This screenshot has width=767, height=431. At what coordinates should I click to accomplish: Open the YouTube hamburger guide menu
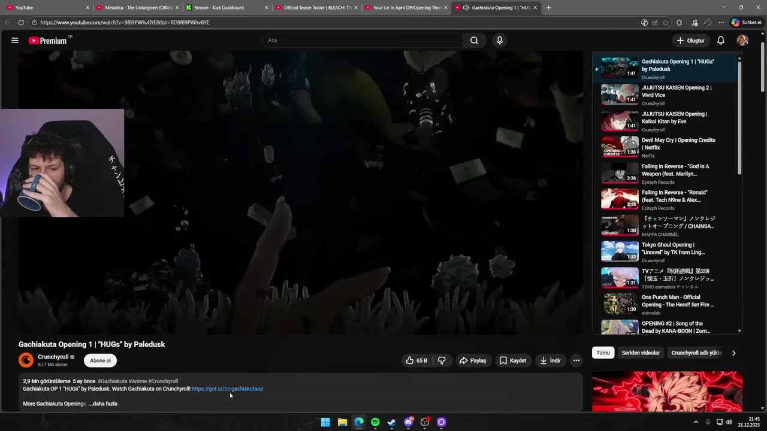(x=15, y=41)
